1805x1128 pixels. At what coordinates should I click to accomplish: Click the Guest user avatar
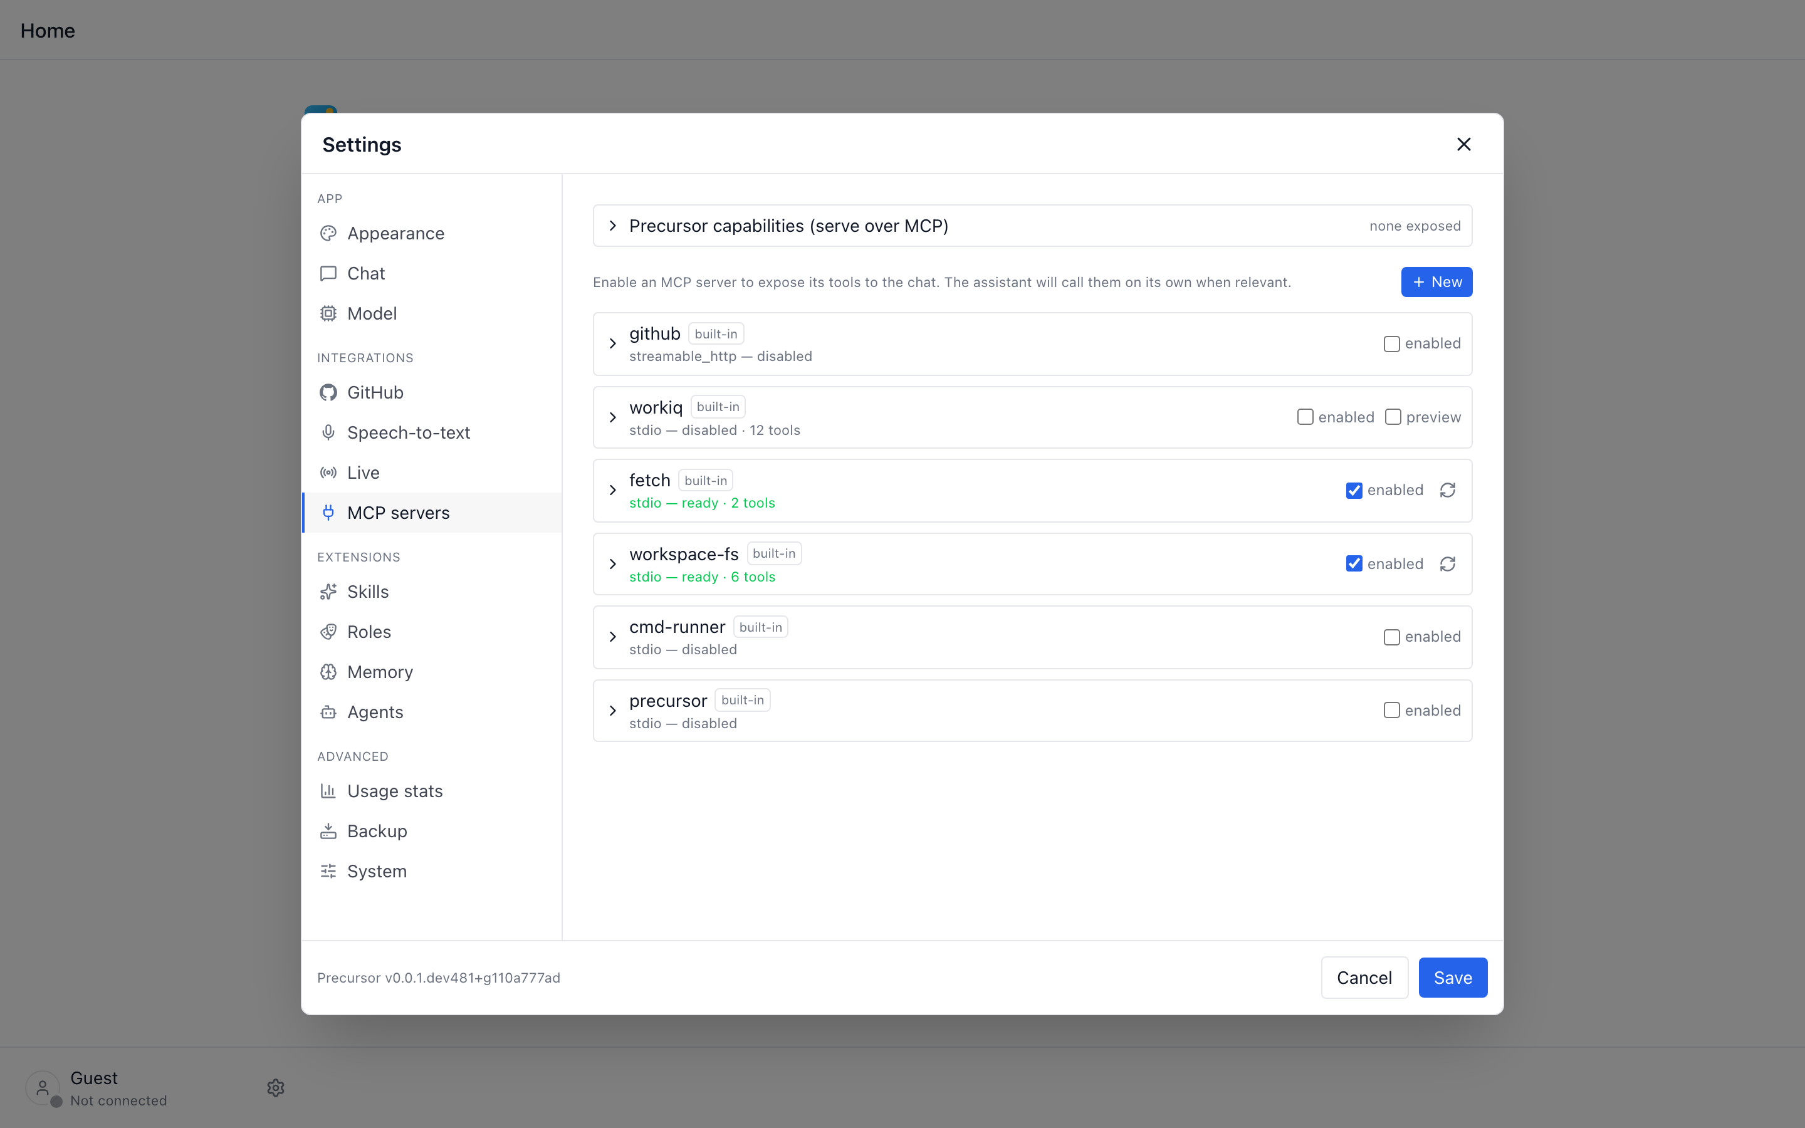[x=43, y=1088]
